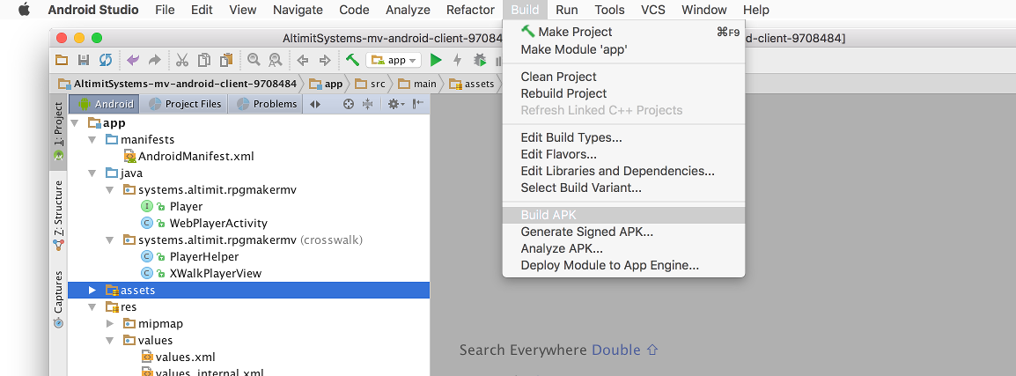Image resolution: width=1016 pixels, height=376 pixels.
Task: Click the Collapse All icon in Project panel
Action: 368,104
